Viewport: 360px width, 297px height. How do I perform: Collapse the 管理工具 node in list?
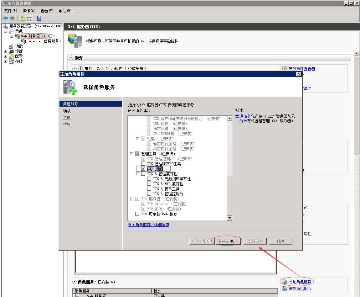(131, 154)
